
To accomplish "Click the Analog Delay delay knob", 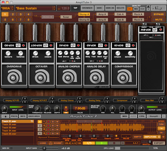I will click(x=88, y=53).
